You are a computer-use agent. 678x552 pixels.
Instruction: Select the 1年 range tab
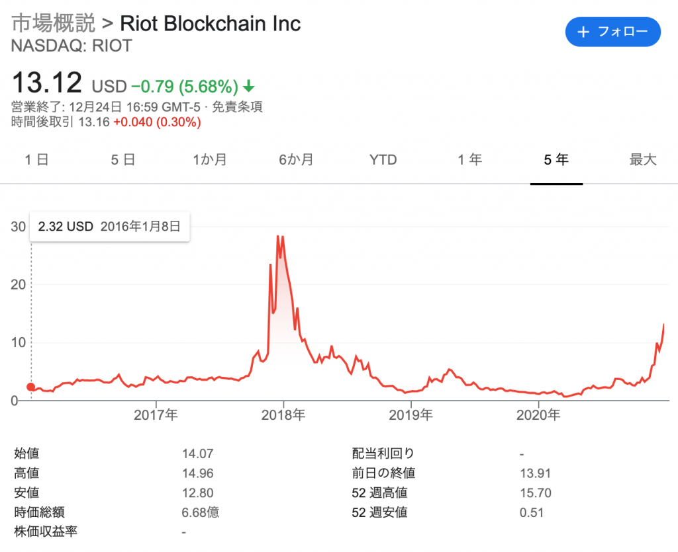[x=469, y=159]
